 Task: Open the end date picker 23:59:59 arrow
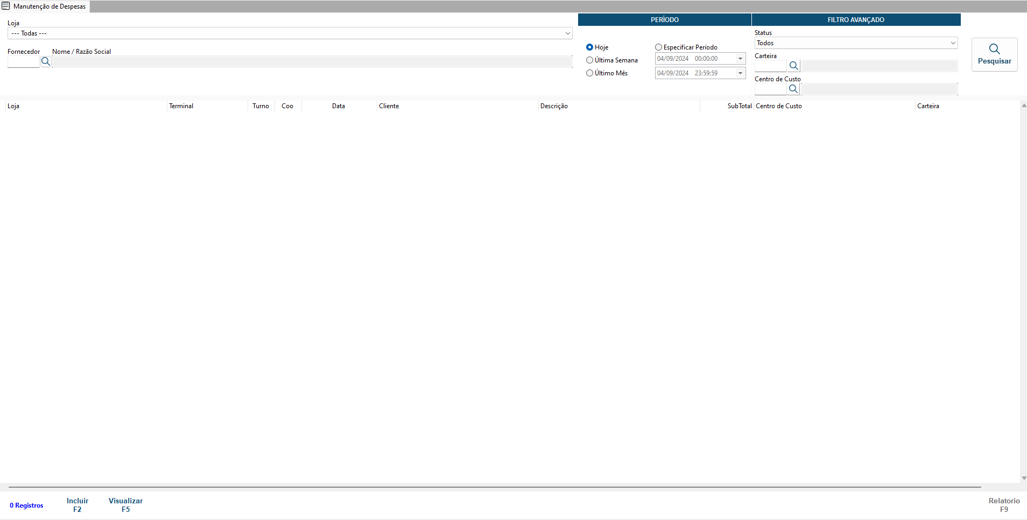[740, 73]
